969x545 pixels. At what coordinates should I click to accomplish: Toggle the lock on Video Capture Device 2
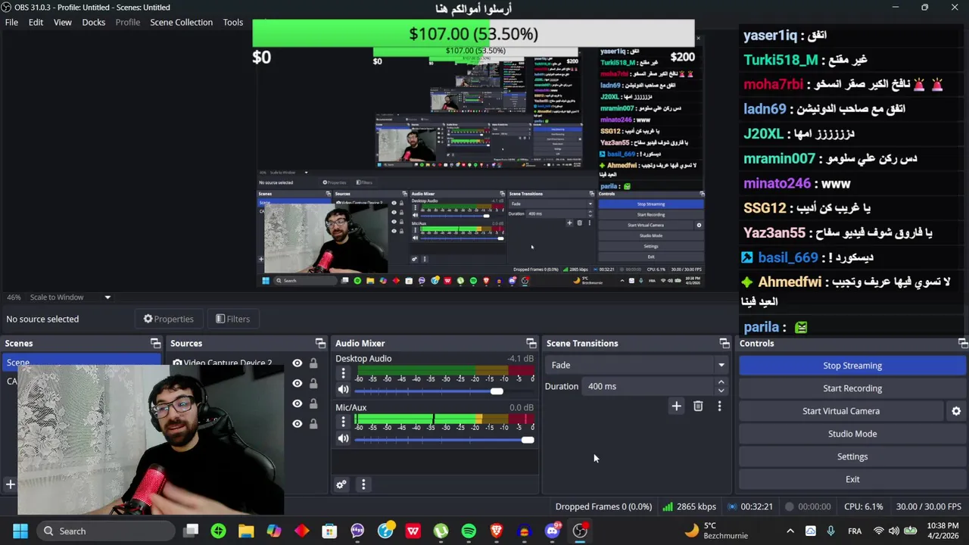coord(313,363)
